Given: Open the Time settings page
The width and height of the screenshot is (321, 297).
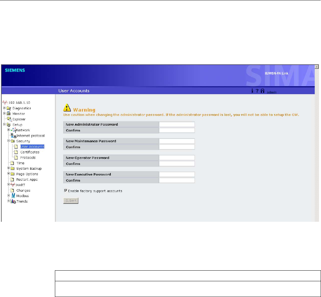Looking at the screenshot, I should point(20,163).
